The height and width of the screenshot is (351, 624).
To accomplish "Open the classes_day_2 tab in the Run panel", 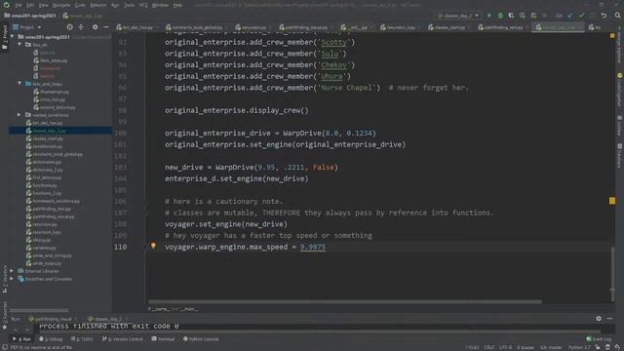I will 107,319.
